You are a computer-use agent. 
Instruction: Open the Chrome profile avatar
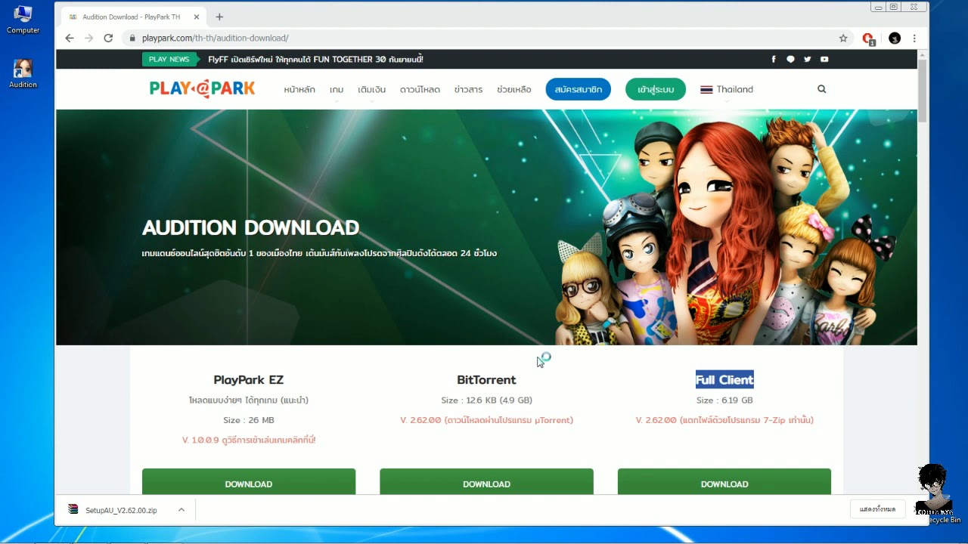pos(895,38)
